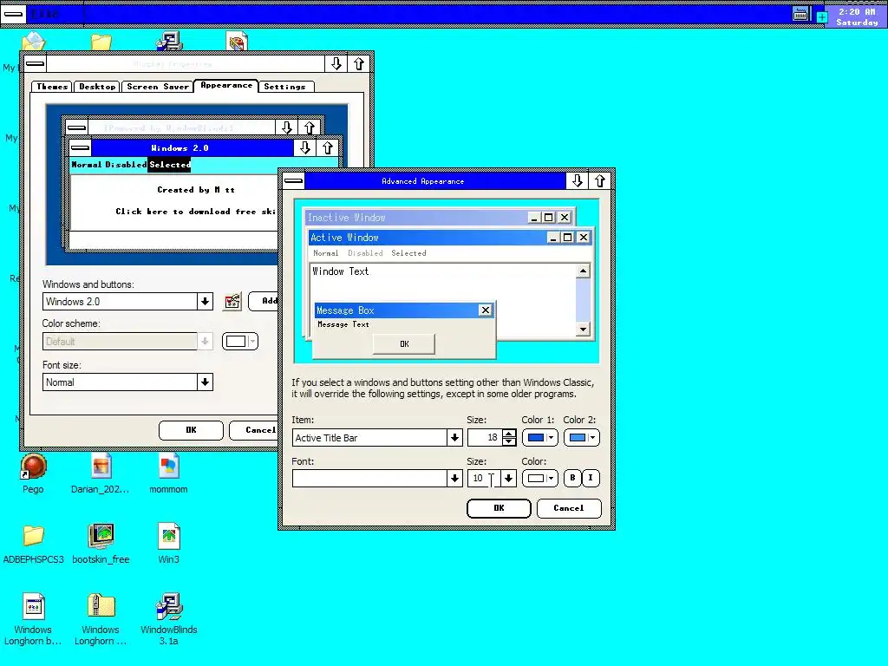Switch to the Themes tab

pyautogui.click(x=52, y=87)
